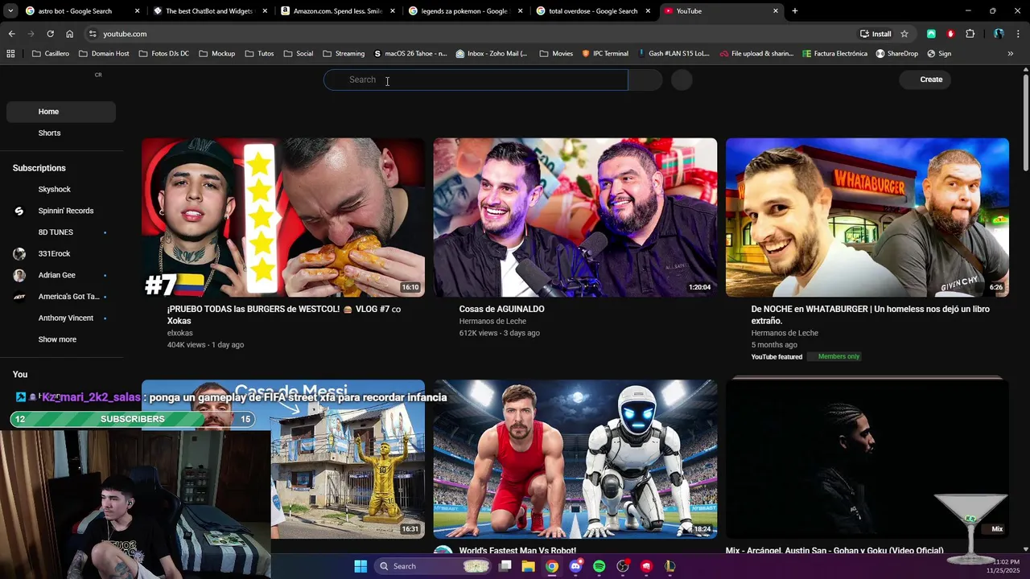Open the Cosas de AGUINALDO video thumbnail
Screen dimensions: 1030x579
click(575, 217)
